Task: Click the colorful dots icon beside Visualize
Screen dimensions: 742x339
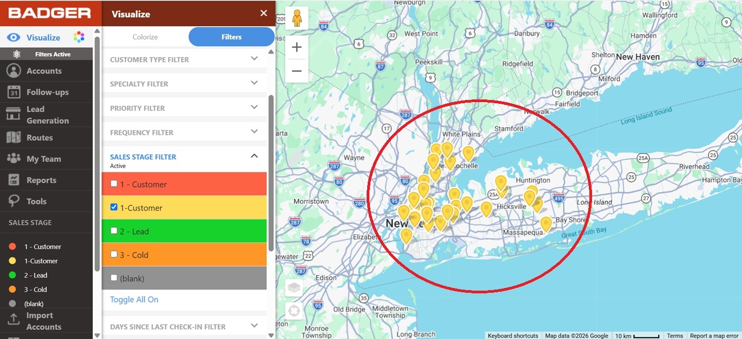Action: coord(79,37)
